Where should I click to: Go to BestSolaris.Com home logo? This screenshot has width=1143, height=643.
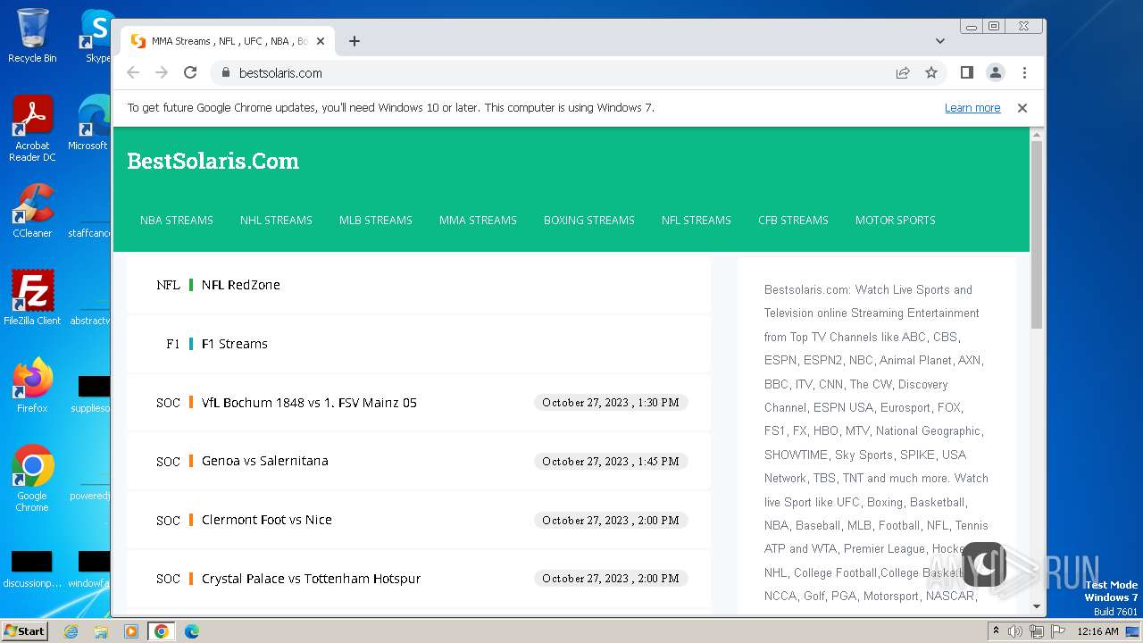click(213, 161)
